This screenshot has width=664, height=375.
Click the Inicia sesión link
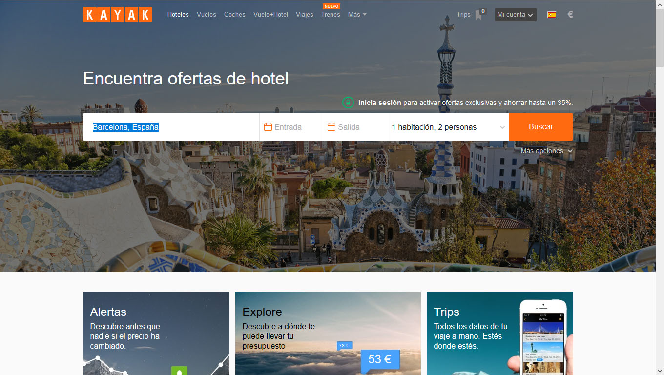[x=379, y=103]
